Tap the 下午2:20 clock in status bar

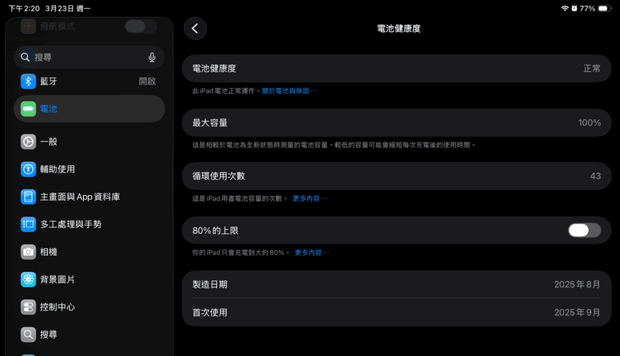(x=24, y=8)
